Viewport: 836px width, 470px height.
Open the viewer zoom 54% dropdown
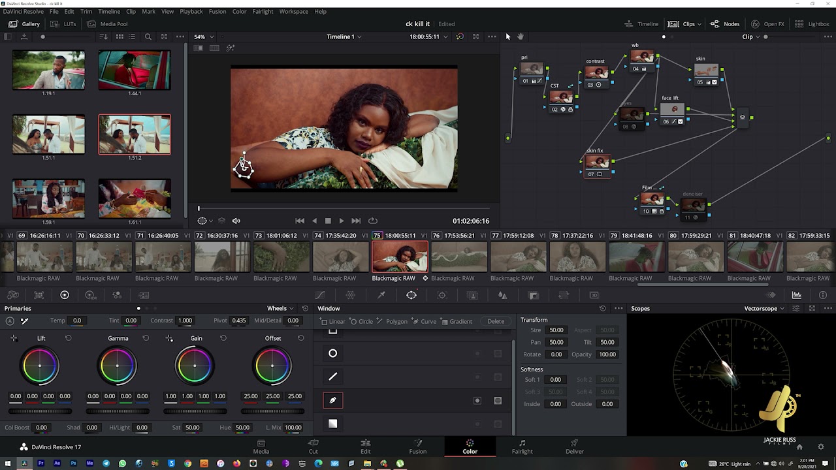pyautogui.click(x=204, y=37)
